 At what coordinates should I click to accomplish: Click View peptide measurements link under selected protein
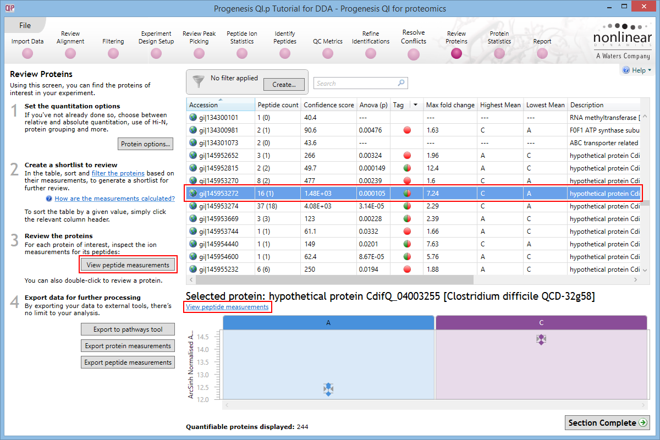click(227, 307)
